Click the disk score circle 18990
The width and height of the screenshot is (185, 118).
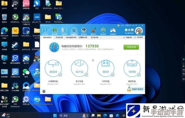point(132,68)
